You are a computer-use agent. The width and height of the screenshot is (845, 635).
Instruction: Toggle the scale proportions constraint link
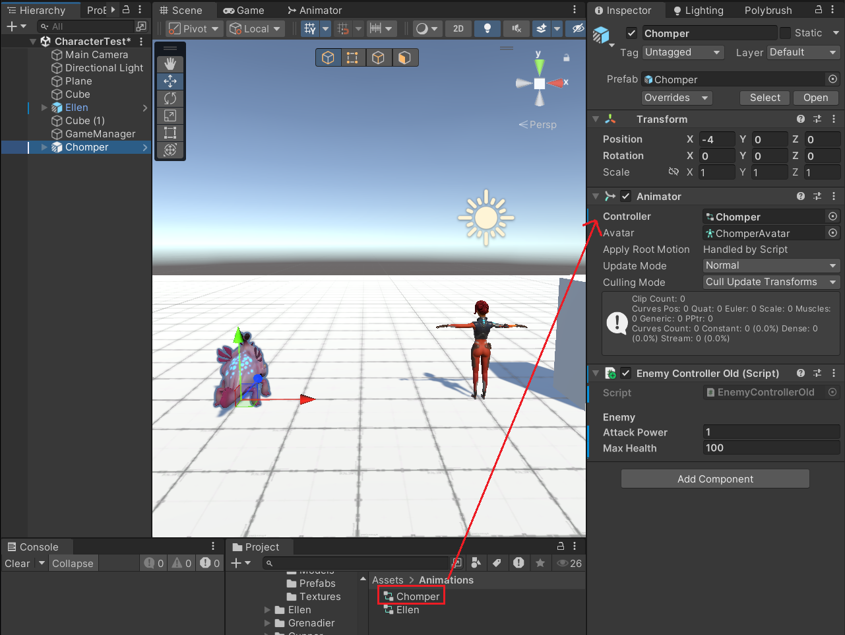pos(673,172)
